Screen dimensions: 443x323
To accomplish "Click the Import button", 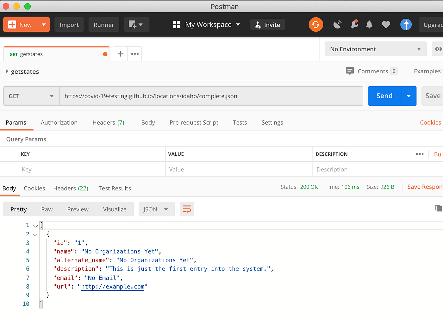I will click(69, 25).
